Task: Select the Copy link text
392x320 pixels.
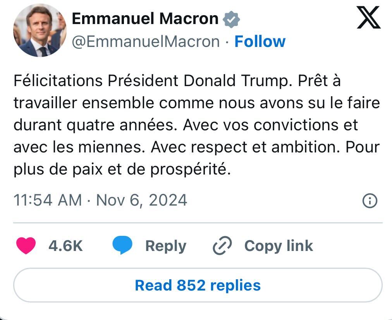Action: tap(279, 246)
